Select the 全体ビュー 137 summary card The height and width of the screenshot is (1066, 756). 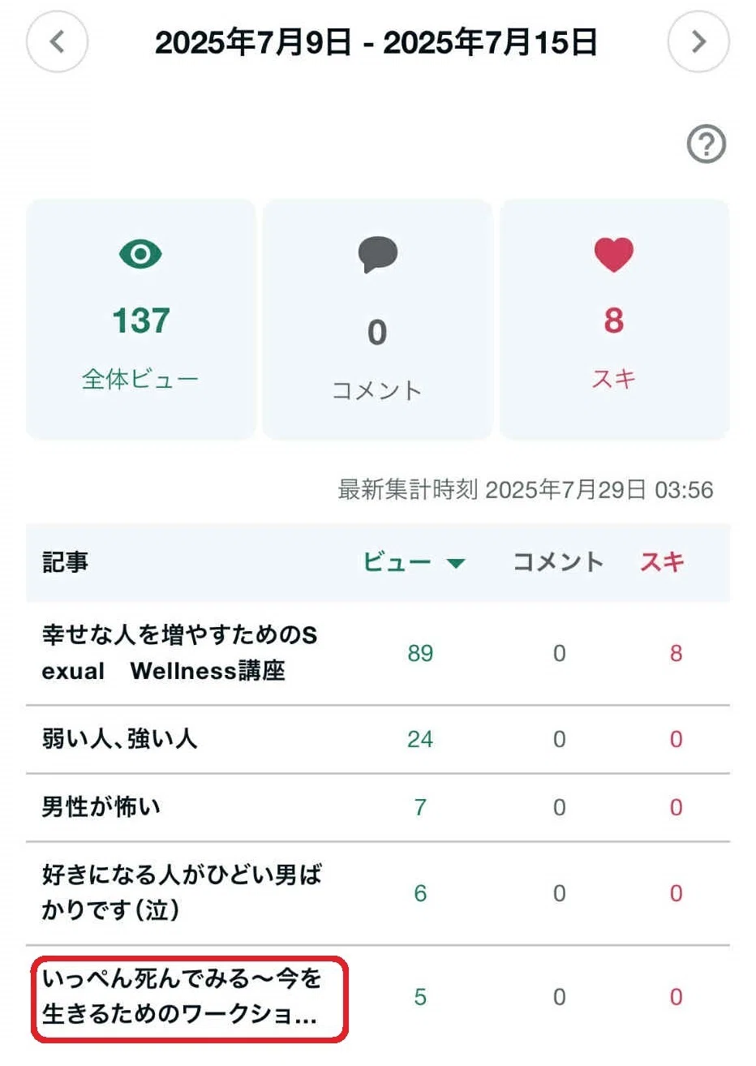tap(141, 319)
